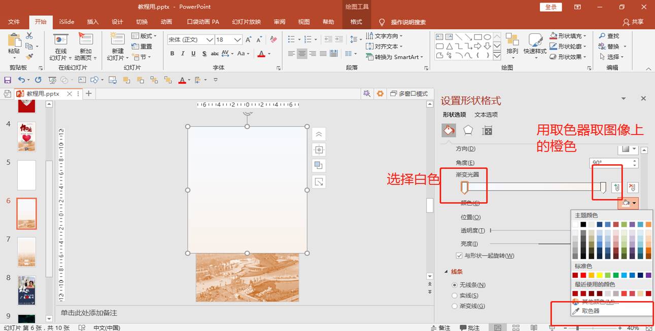655x331 pixels.
Task: Select the 实线 radio button
Action: pyautogui.click(x=455, y=296)
